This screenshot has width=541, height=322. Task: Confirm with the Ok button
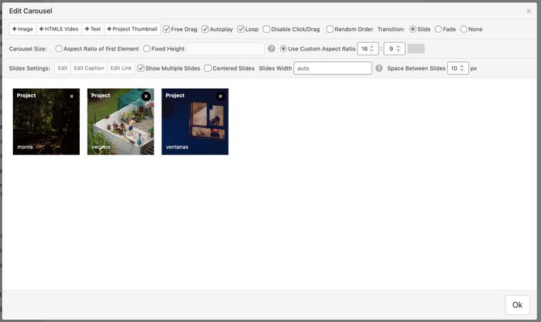click(517, 305)
